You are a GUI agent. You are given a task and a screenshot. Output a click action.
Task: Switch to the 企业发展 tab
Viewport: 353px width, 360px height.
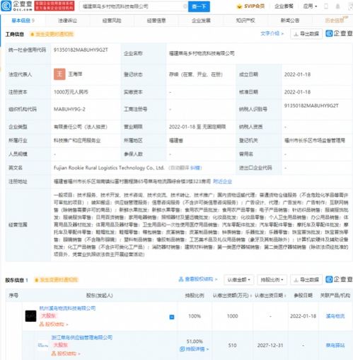201,21
